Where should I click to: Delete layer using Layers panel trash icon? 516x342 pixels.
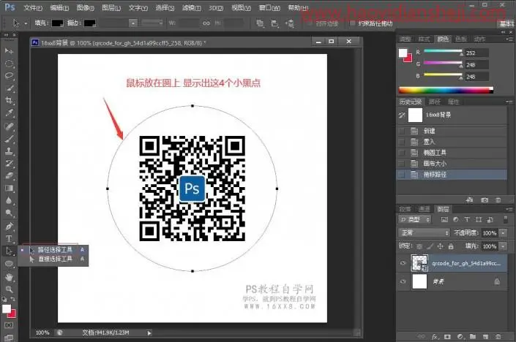pos(498,336)
